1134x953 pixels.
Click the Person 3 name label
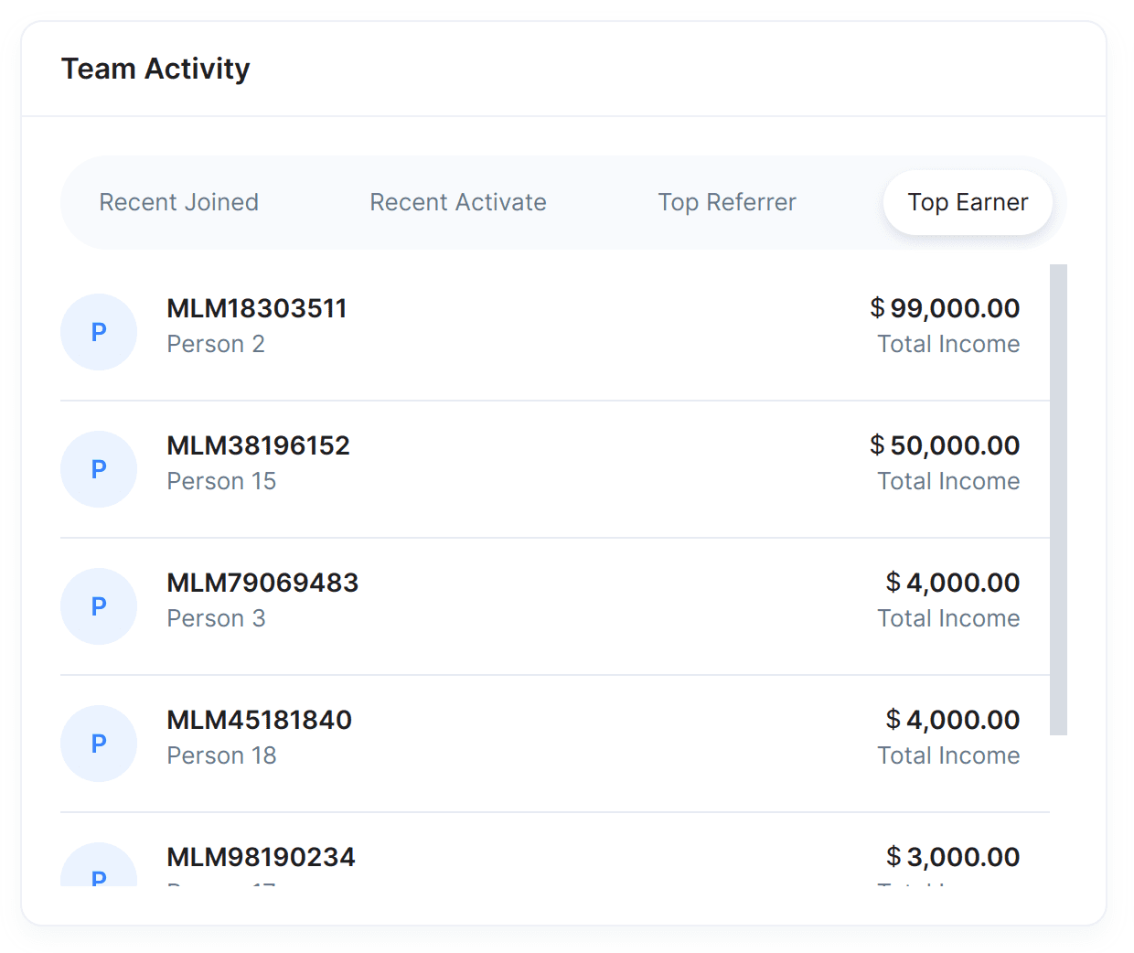tap(217, 618)
